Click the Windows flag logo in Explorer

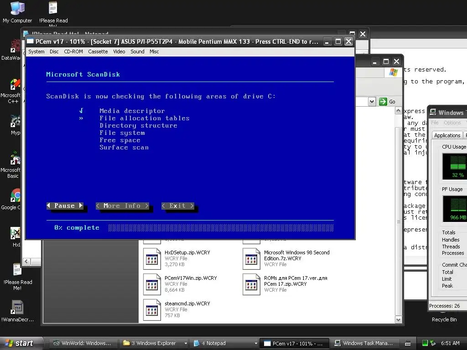[x=393, y=72]
